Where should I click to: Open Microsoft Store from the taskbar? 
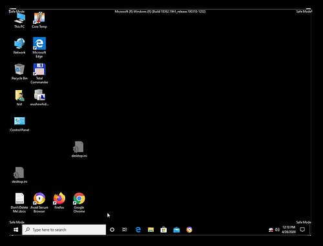pos(163,230)
